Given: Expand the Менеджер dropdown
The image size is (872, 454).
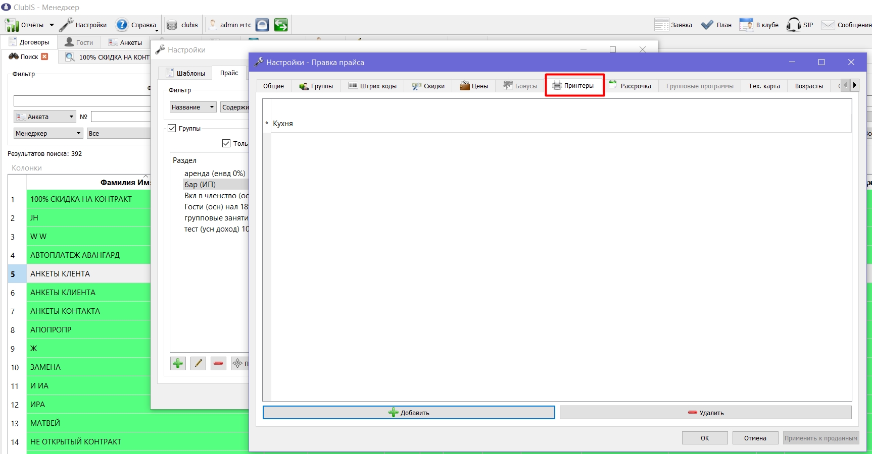Looking at the screenshot, I should [48, 133].
